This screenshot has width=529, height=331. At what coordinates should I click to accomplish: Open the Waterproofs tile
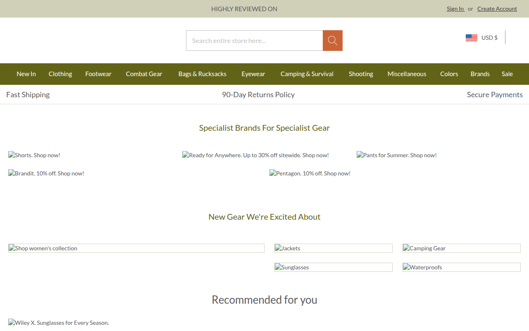click(x=462, y=267)
